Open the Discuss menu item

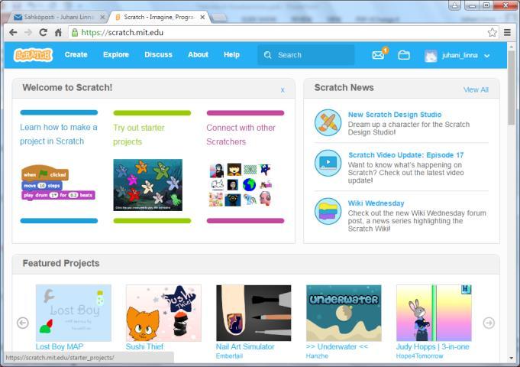point(158,55)
